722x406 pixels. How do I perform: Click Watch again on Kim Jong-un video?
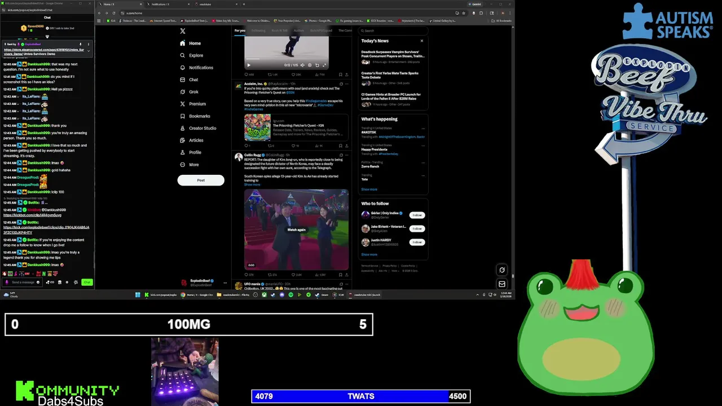point(296,230)
